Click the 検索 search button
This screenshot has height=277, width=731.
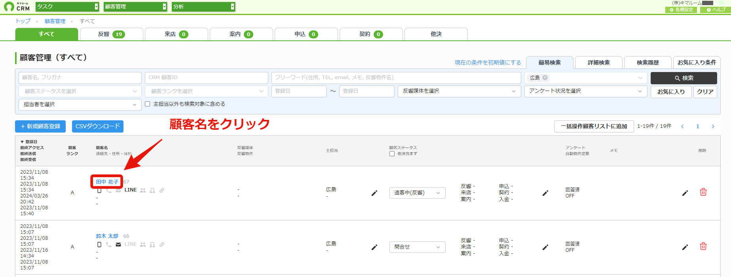[684, 78]
